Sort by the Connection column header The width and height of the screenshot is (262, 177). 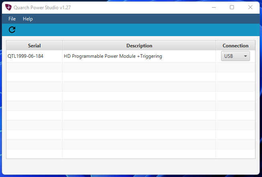click(236, 45)
